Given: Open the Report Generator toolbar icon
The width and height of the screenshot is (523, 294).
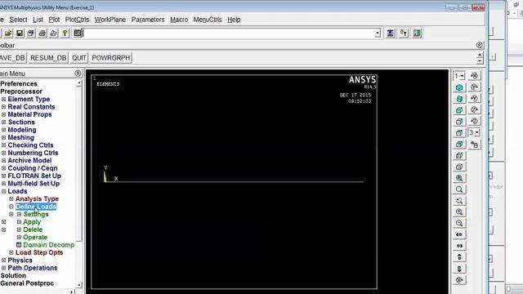Looking at the screenshot, I should click(53, 33).
